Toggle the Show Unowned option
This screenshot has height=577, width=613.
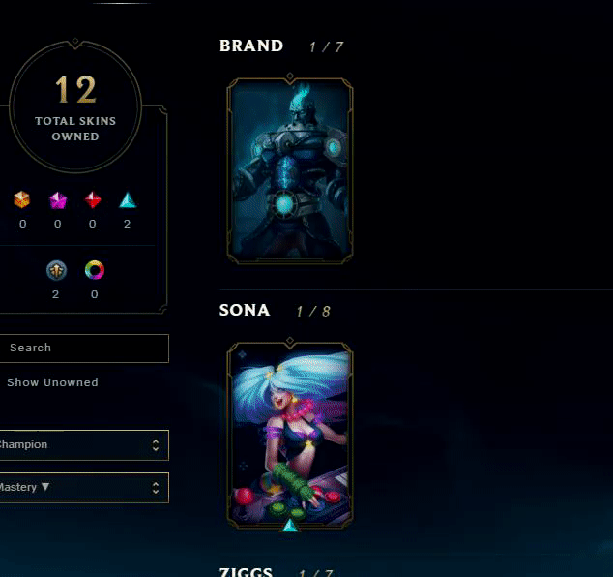click(52, 382)
